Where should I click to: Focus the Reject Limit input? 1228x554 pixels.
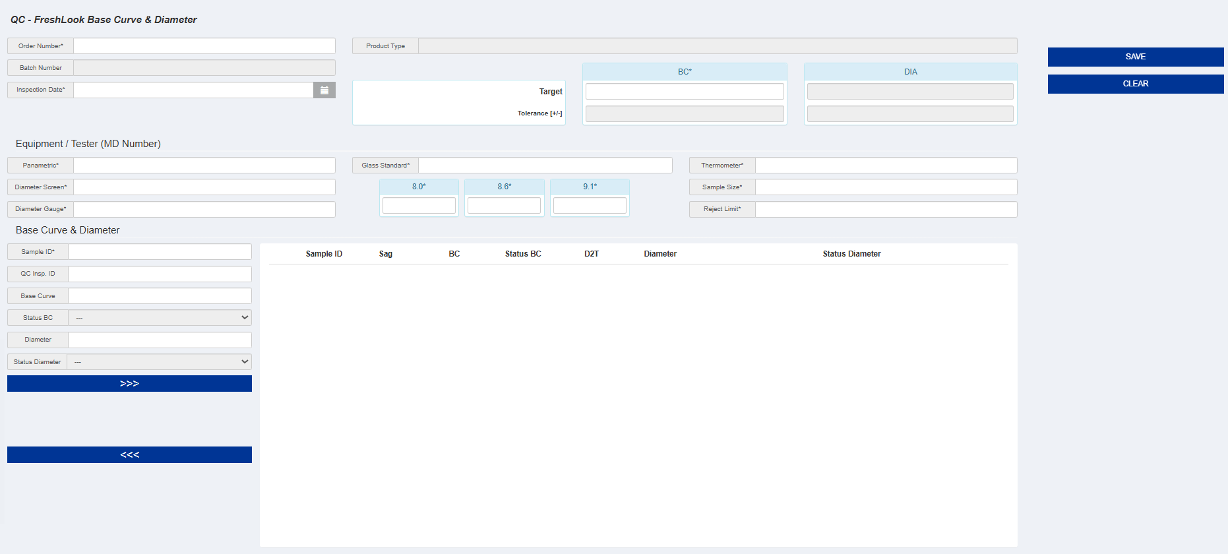[x=886, y=210]
